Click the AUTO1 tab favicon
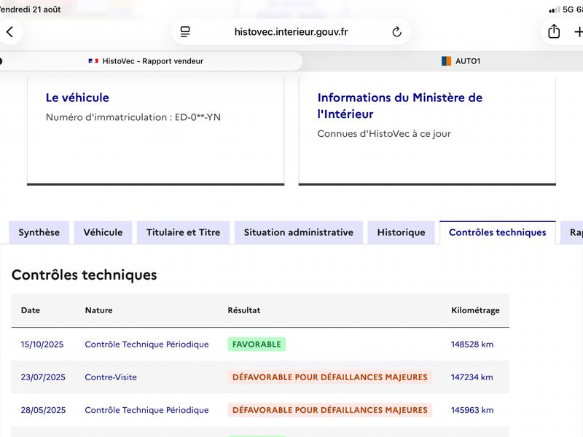Viewport: 583px width, 437px height. tap(446, 61)
